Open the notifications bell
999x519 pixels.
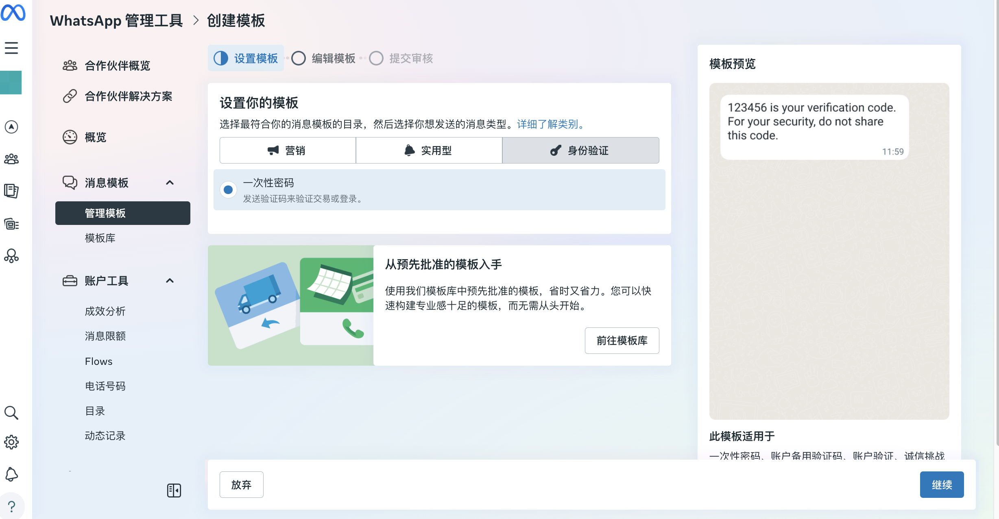(11, 474)
